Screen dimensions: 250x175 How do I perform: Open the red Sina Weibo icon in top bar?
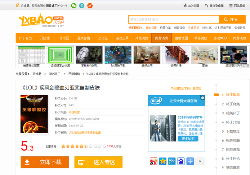[90, 6]
